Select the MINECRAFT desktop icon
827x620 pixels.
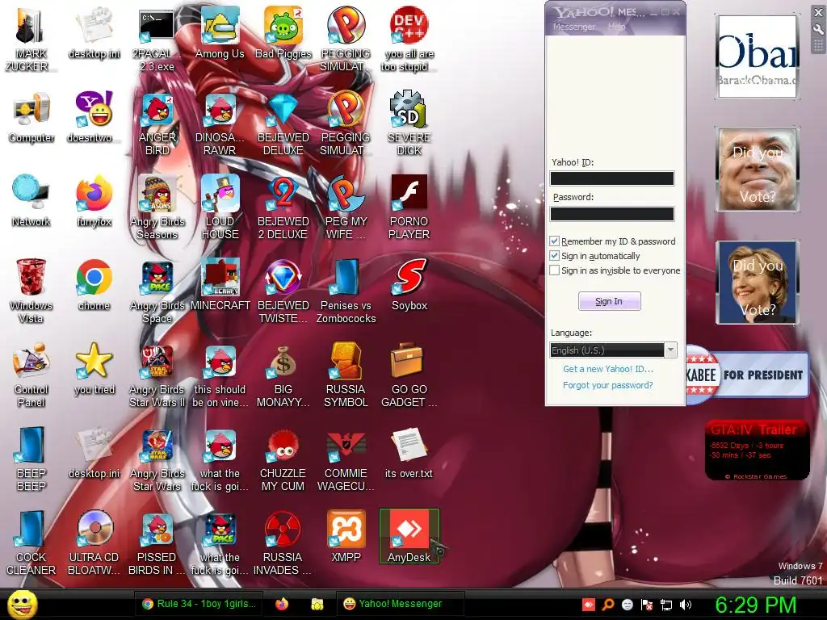click(220, 285)
